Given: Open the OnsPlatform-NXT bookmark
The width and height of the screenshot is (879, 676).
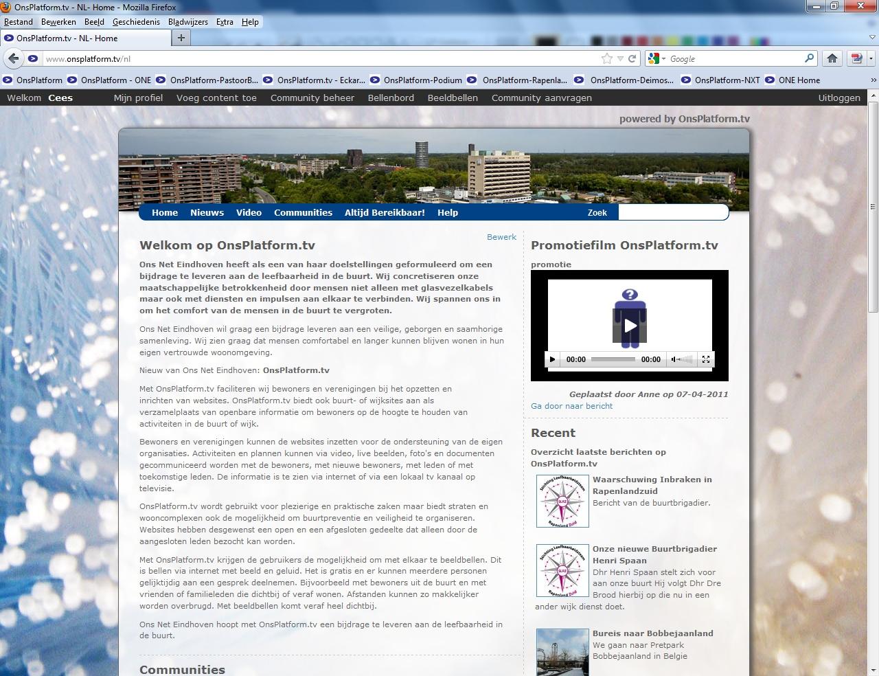Looking at the screenshot, I should [721, 80].
